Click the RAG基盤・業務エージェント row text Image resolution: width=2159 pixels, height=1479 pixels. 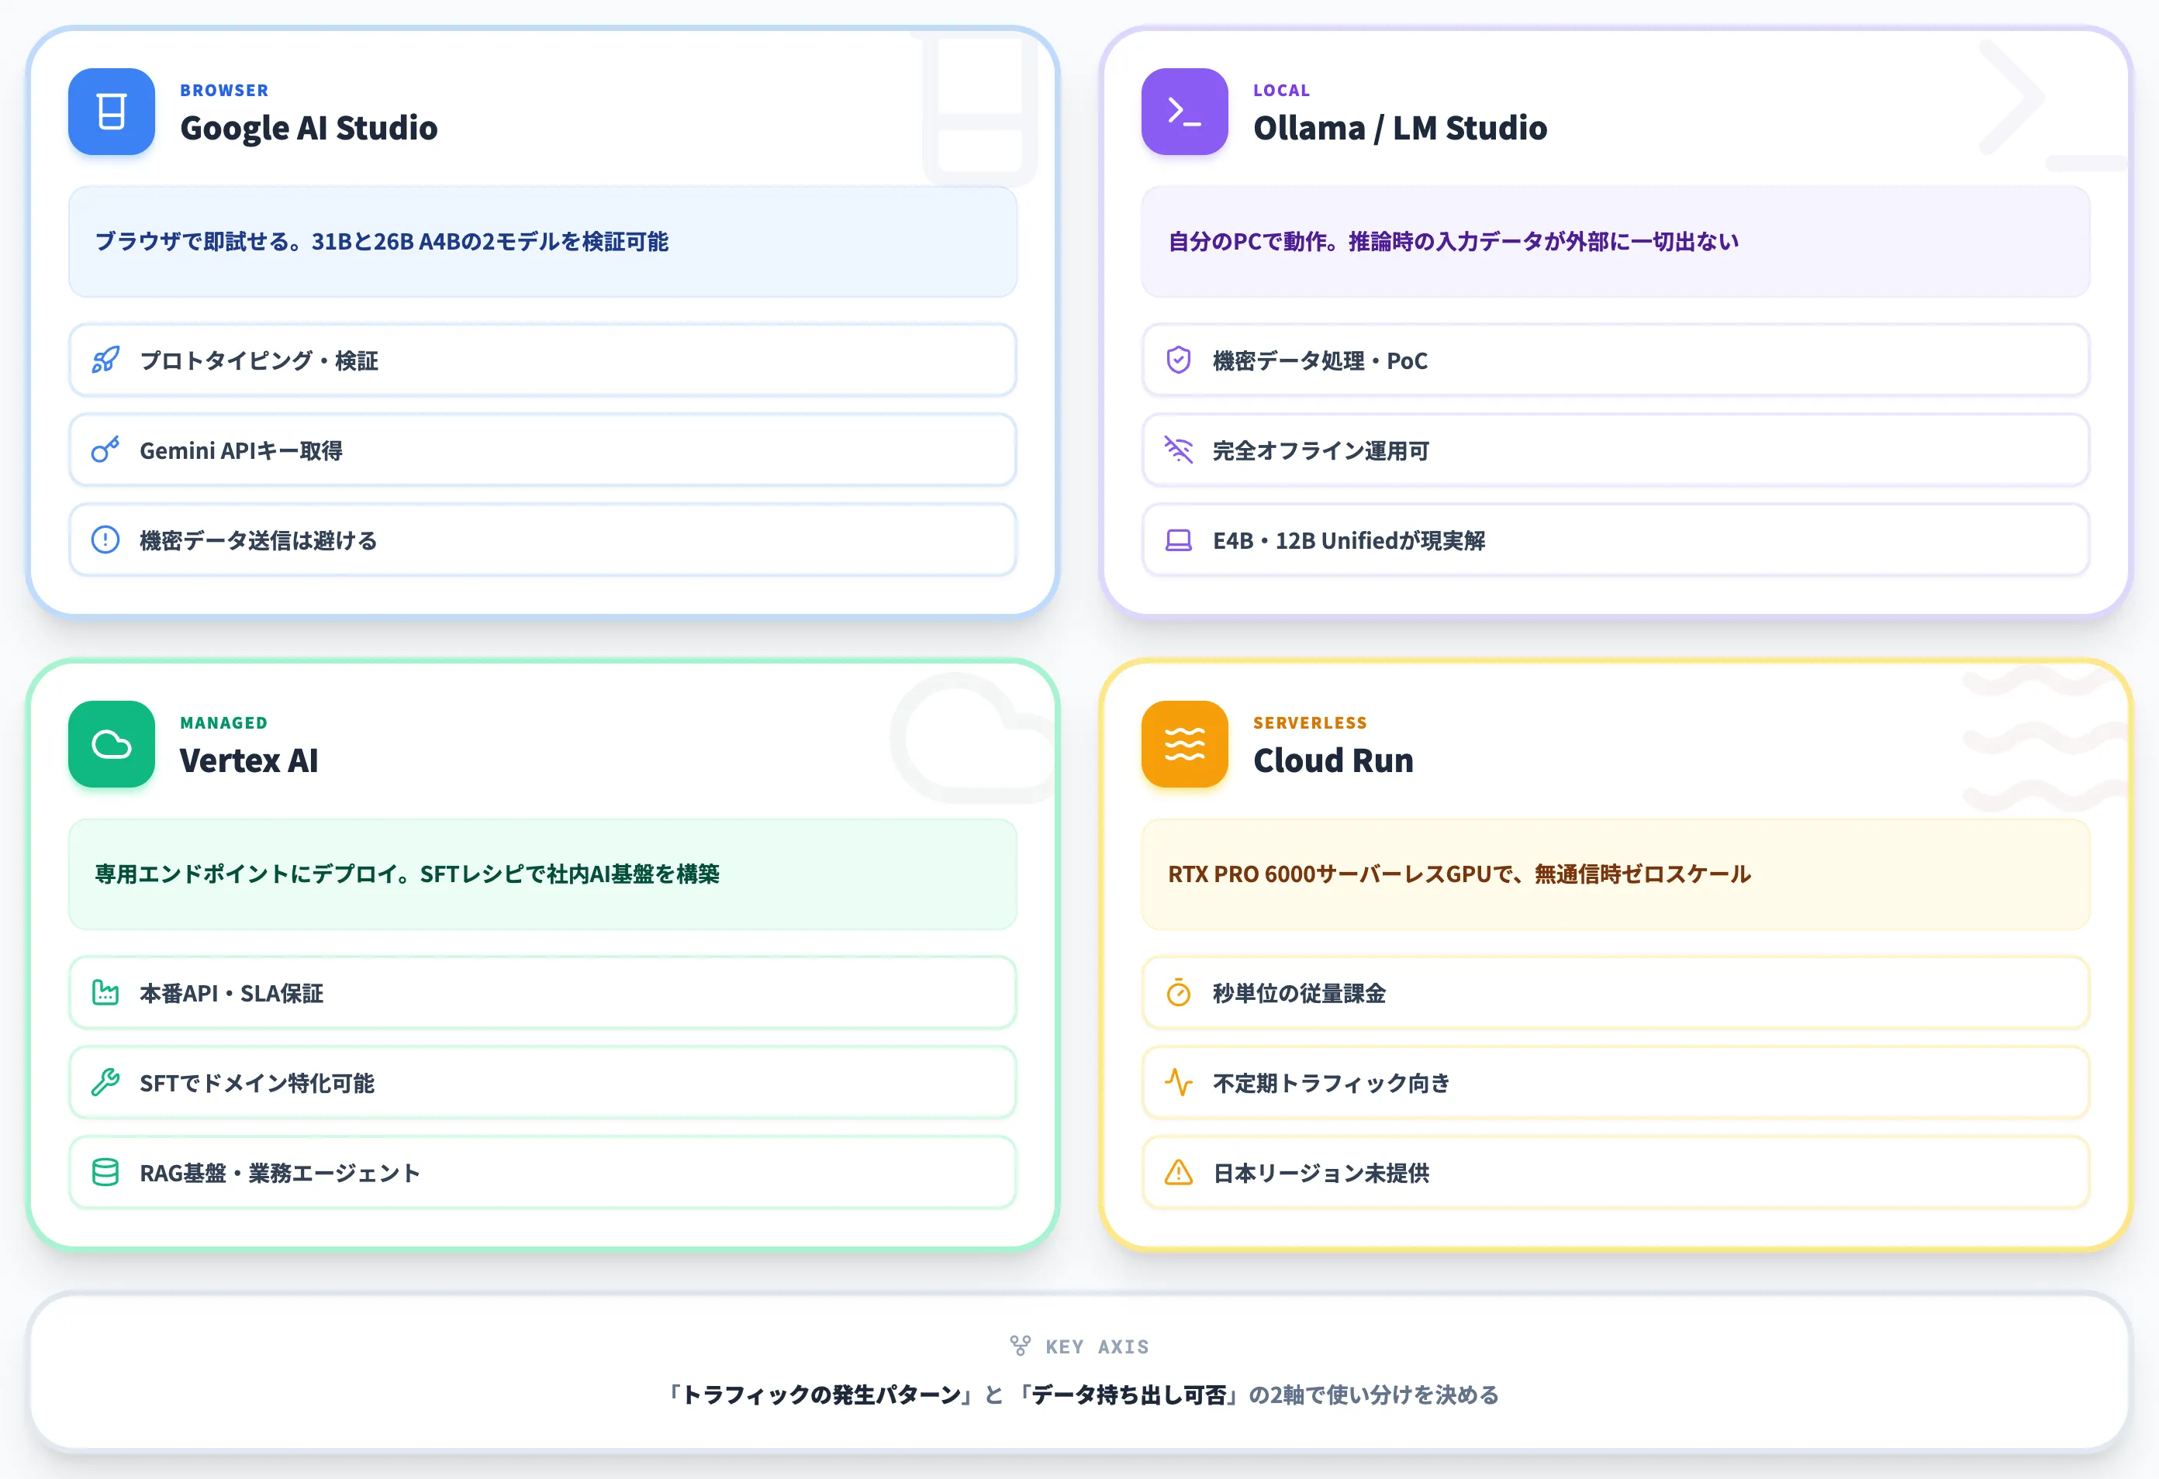280,1174
